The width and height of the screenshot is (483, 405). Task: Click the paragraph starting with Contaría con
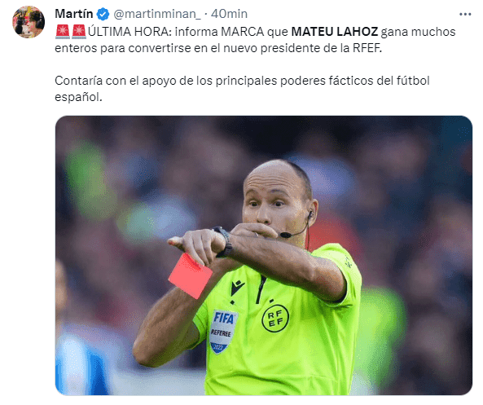point(242,89)
